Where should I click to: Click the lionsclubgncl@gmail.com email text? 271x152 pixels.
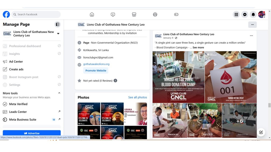[98, 57]
